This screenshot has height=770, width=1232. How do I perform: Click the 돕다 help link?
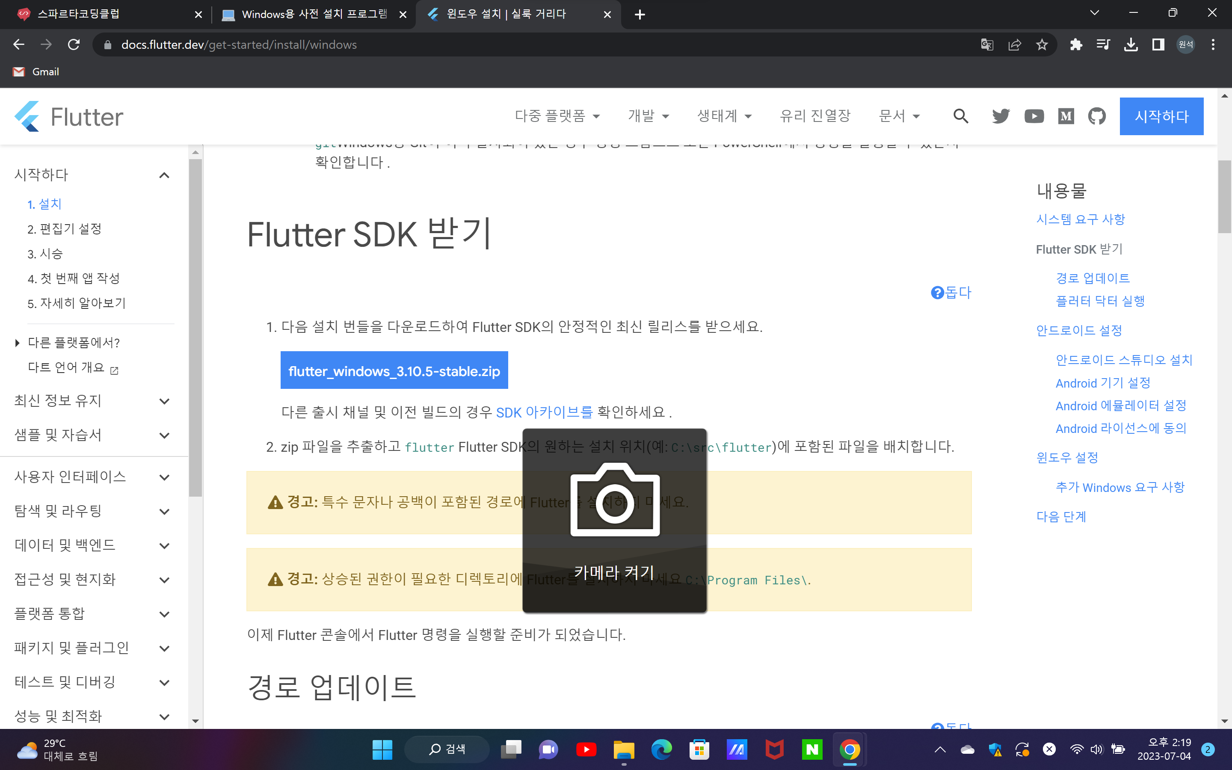click(951, 293)
